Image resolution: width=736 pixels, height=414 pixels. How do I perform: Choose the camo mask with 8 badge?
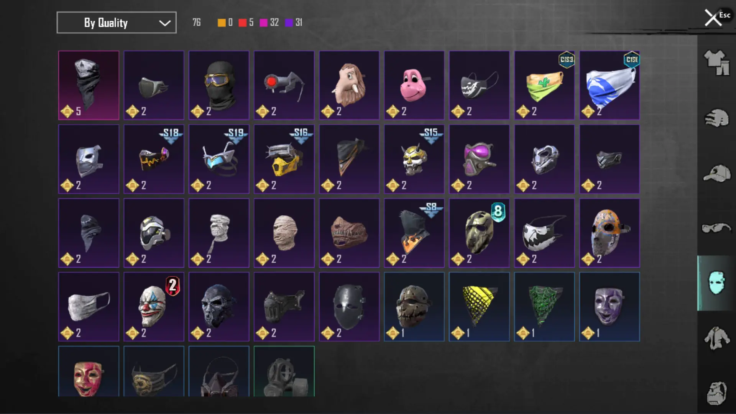pyautogui.click(x=479, y=233)
